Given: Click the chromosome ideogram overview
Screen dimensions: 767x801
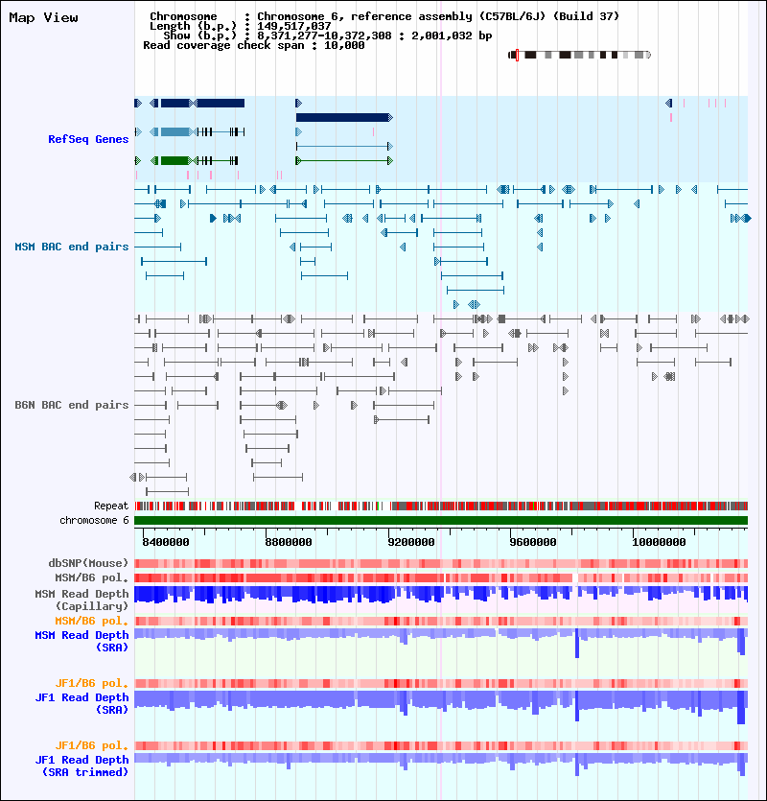Looking at the screenshot, I should 579,55.
